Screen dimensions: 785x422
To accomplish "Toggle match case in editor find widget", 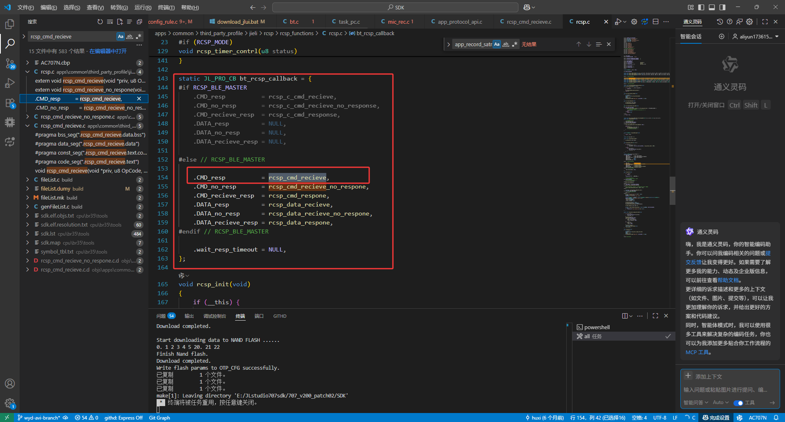I will pyautogui.click(x=497, y=44).
